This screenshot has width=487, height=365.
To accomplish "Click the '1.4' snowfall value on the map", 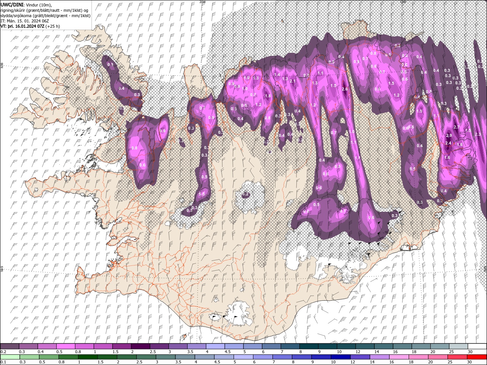I will pyautogui.click(x=277, y=75).
